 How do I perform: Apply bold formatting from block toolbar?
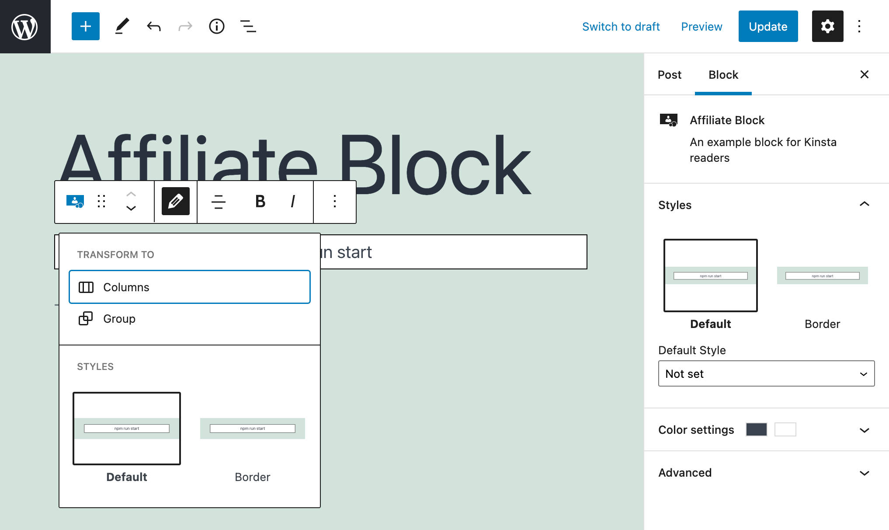(260, 202)
